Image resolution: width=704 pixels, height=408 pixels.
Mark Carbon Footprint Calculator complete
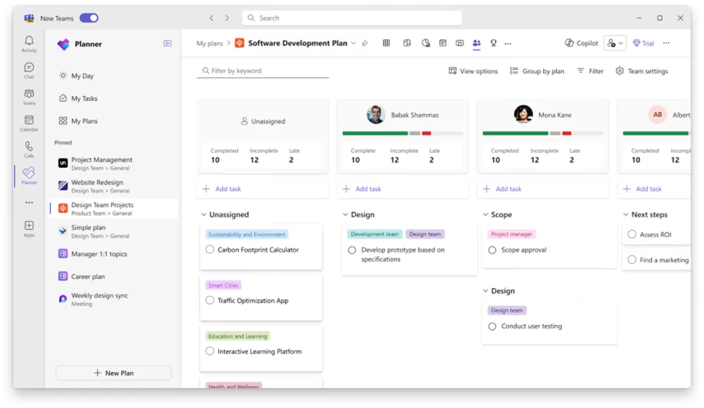coord(210,249)
